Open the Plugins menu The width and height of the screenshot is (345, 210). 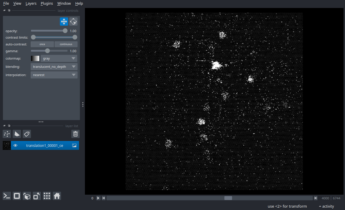coord(47,3)
